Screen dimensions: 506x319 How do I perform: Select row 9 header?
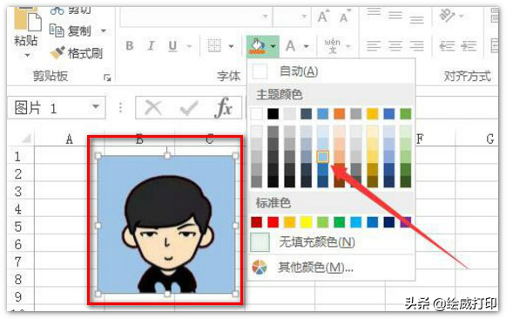click(18, 296)
